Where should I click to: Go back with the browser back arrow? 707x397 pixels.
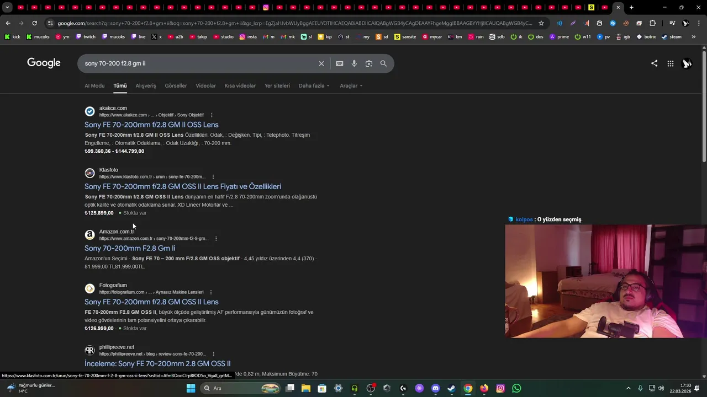pyautogui.click(x=8, y=23)
